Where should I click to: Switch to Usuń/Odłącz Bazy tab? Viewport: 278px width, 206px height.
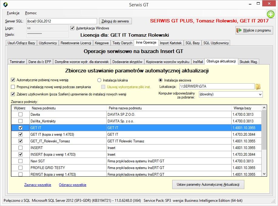(x=21, y=43)
